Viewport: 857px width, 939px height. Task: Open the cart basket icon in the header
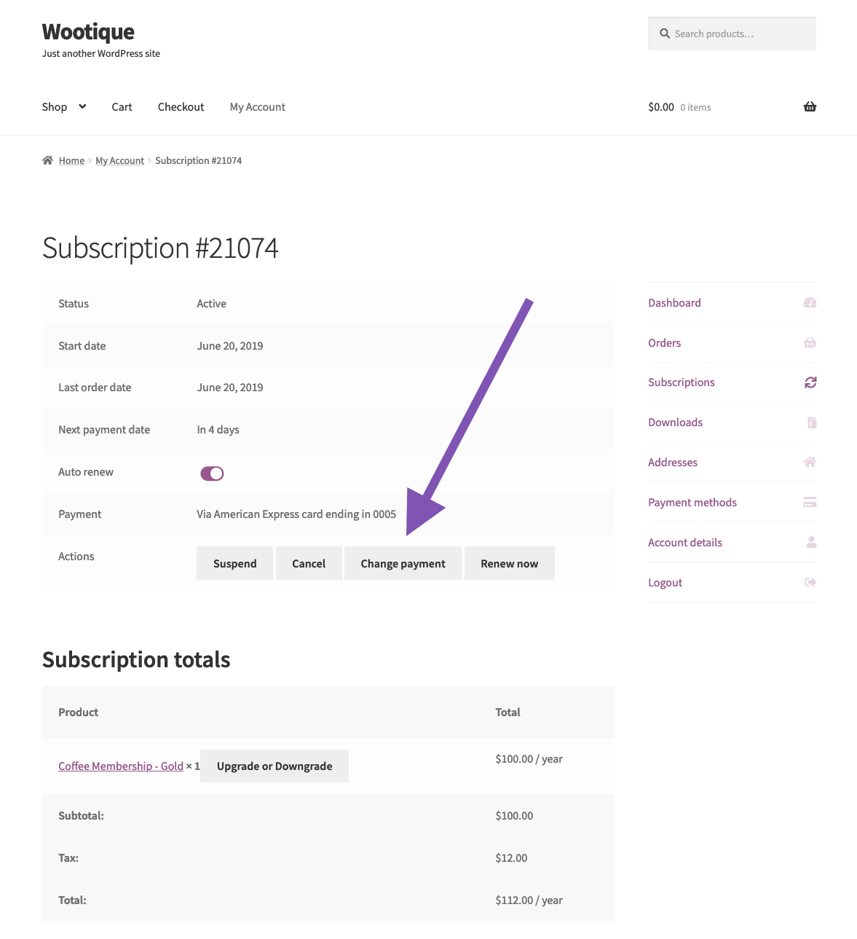point(809,106)
